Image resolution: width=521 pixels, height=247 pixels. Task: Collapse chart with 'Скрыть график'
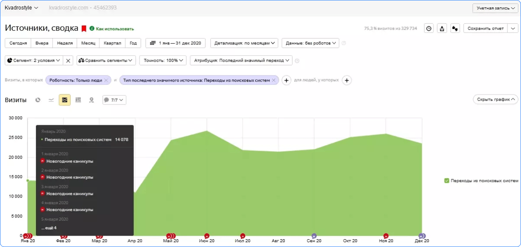click(x=495, y=100)
